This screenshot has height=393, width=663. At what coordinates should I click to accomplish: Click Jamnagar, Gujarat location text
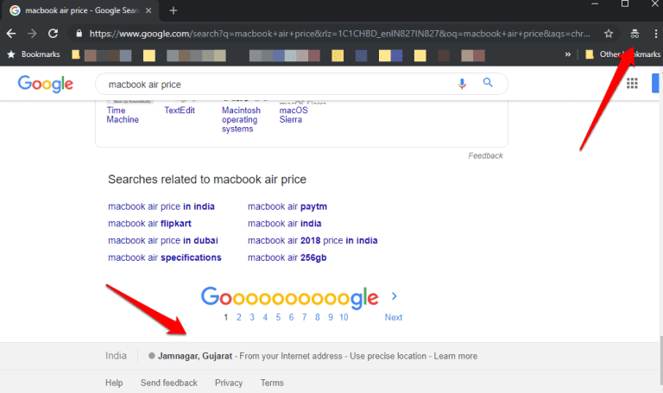[x=194, y=356]
